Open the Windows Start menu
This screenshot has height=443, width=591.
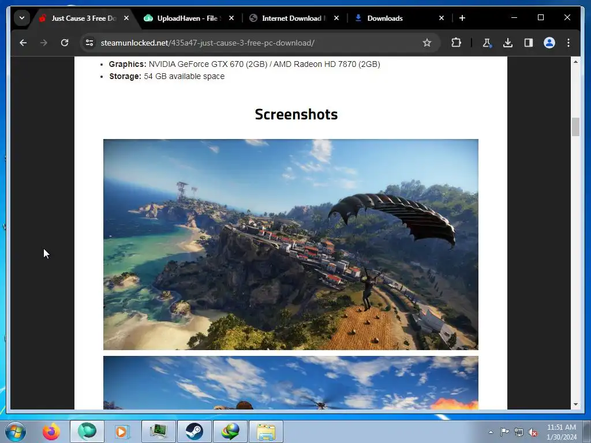(x=16, y=431)
